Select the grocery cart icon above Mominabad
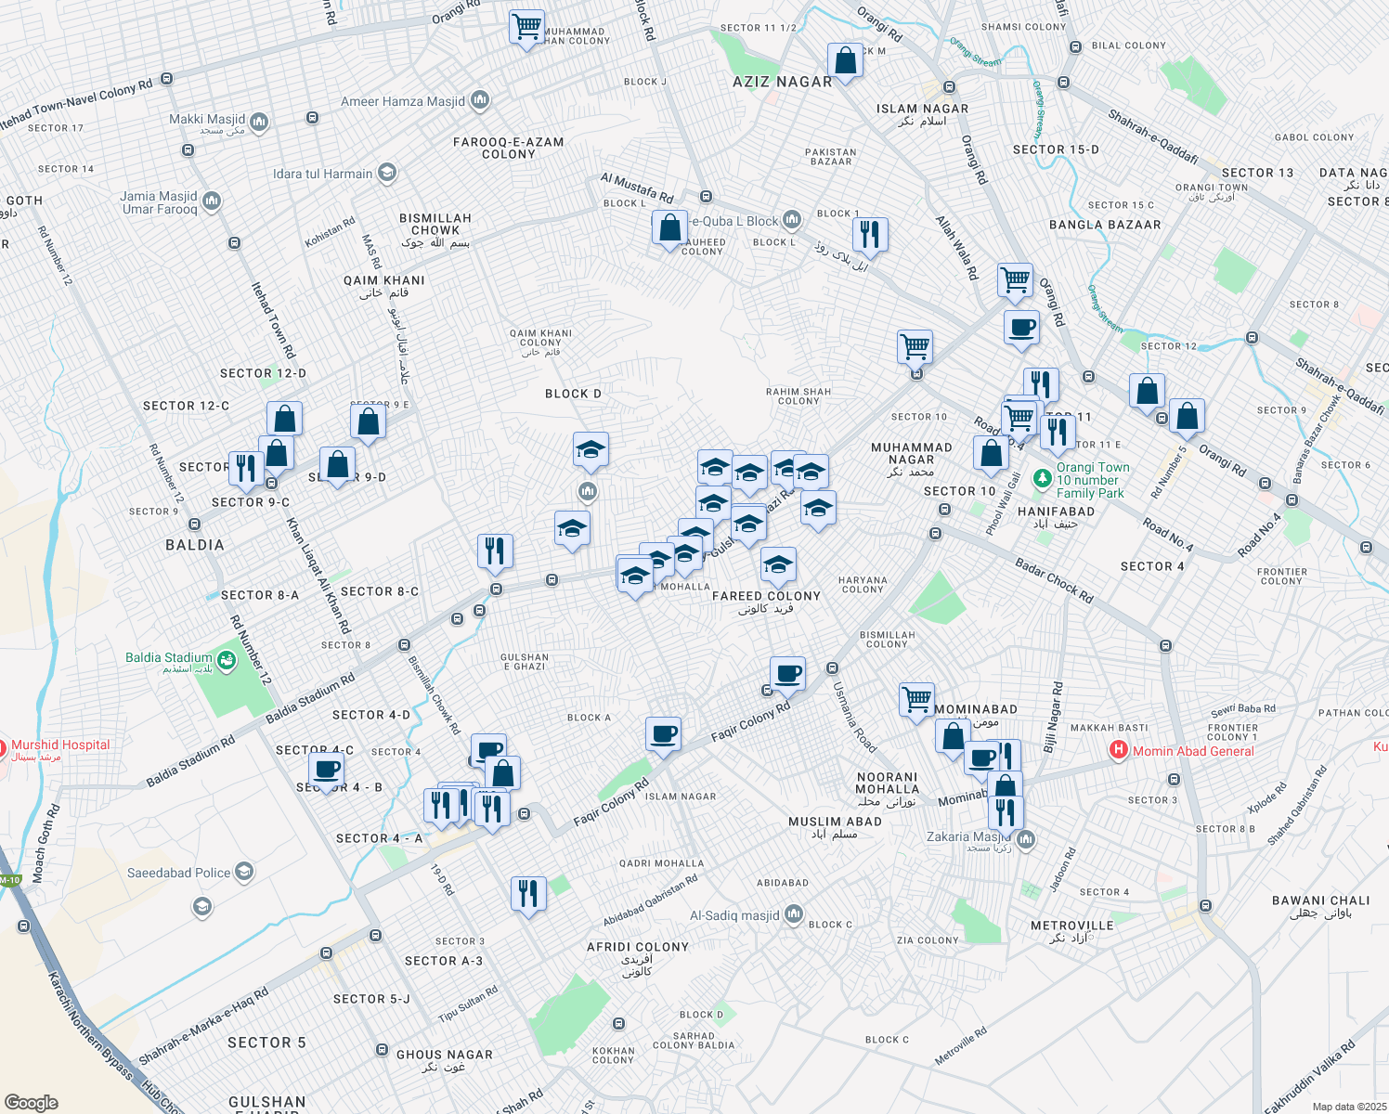 [x=915, y=698]
